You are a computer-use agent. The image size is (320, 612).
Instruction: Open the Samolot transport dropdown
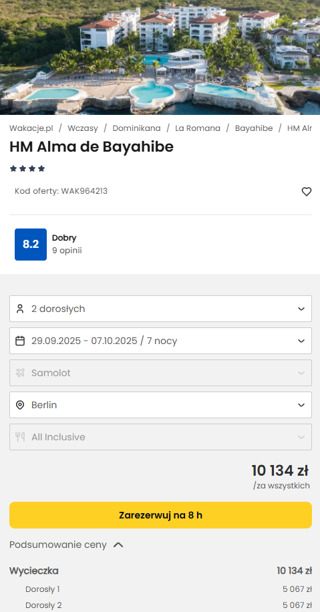(160, 373)
